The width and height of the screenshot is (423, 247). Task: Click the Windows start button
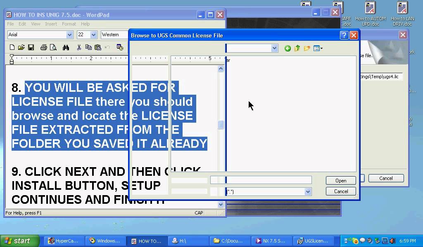[19, 241]
